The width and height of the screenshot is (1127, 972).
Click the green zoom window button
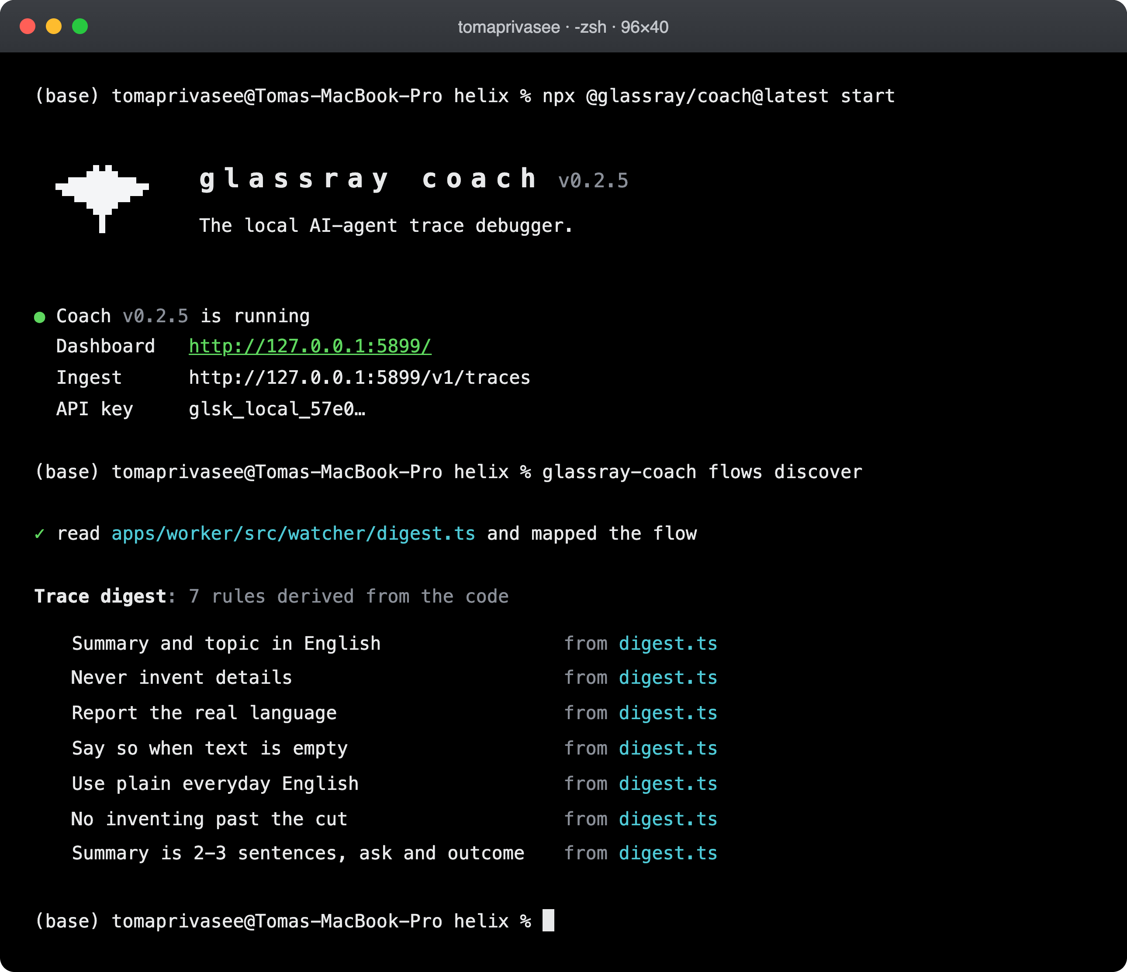(80, 26)
